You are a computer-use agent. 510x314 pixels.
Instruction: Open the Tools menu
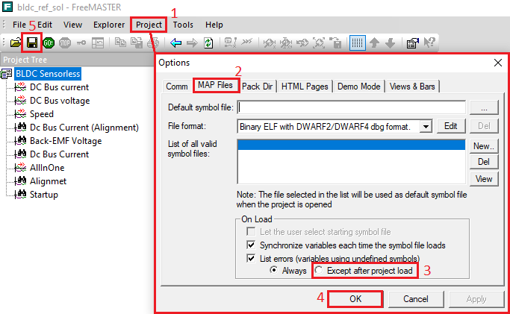point(183,25)
